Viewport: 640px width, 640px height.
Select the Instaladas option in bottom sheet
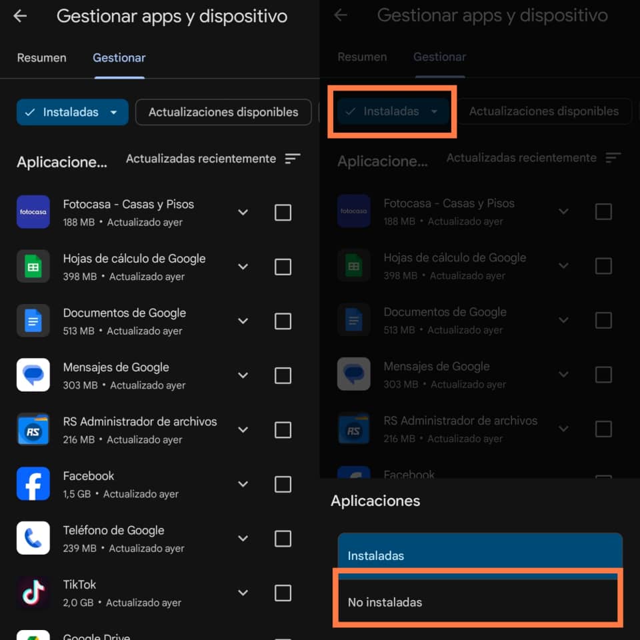tap(480, 555)
